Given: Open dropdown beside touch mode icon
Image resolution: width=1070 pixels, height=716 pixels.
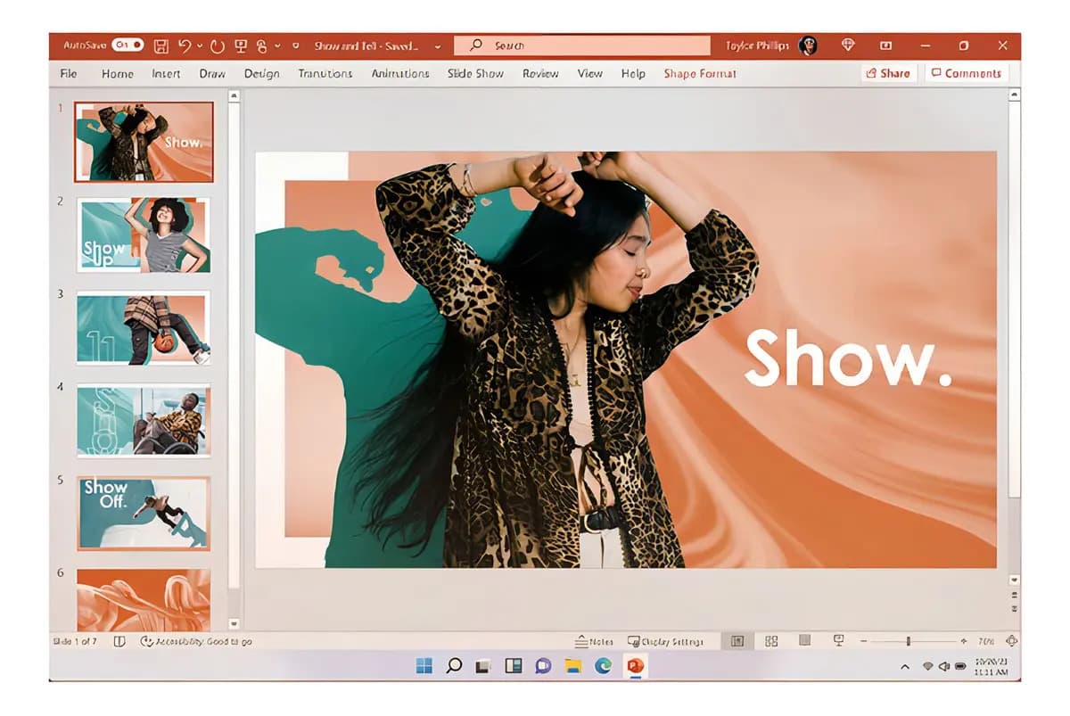Looking at the screenshot, I should tap(277, 45).
